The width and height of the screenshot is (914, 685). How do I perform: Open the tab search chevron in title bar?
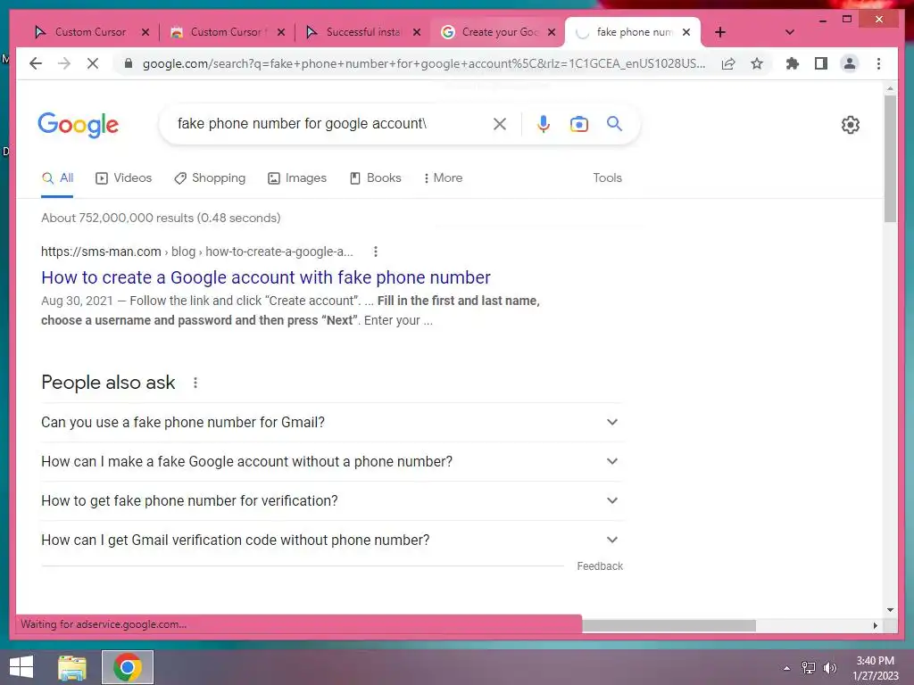pyautogui.click(x=789, y=32)
